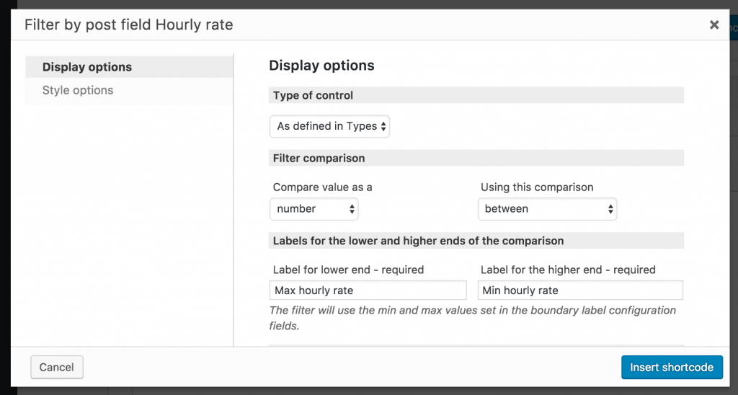738x395 pixels.
Task: Click the 'Compare value as a' label
Action: point(322,187)
